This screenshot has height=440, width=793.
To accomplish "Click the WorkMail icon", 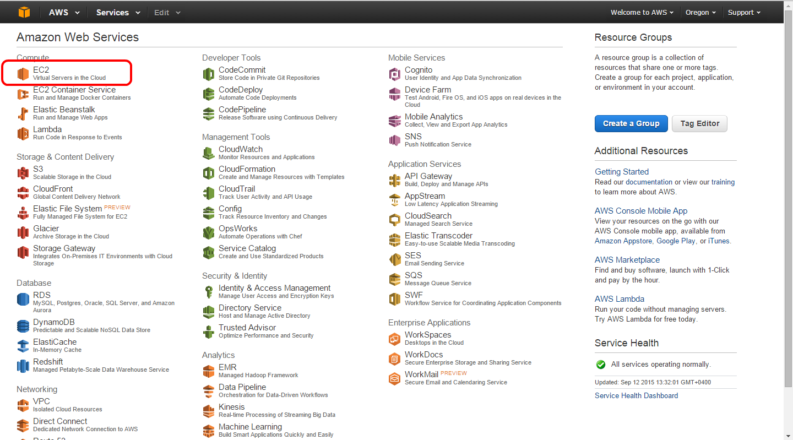I will pos(395,378).
